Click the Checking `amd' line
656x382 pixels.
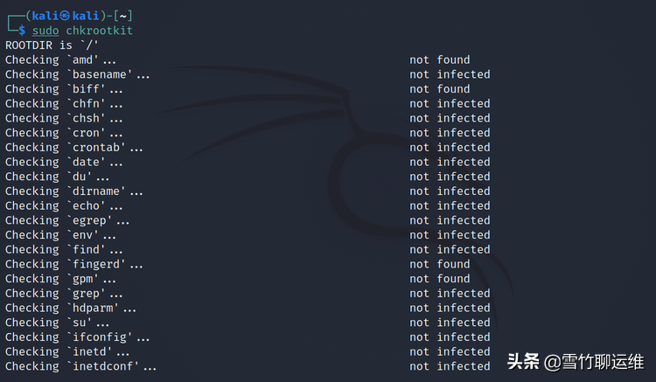pos(60,59)
